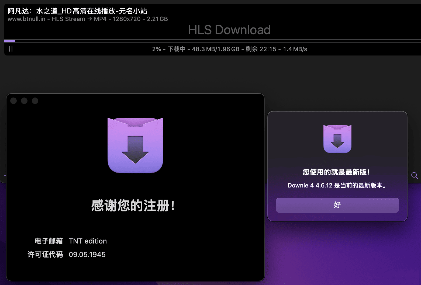Image resolution: width=421 pixels, height=285 pixels.
Task: Zoom the registration window
Action: (35, 101)
